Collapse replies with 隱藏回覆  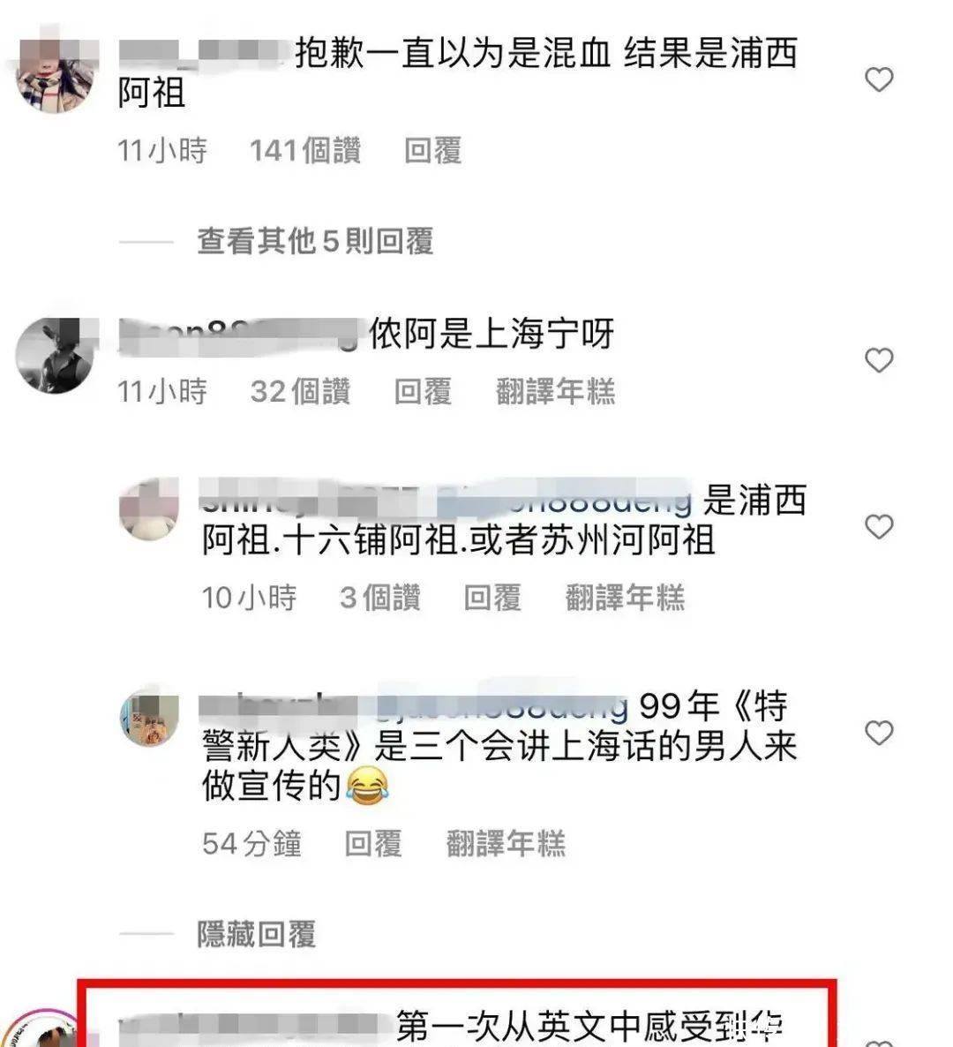[x=256, y=933]
